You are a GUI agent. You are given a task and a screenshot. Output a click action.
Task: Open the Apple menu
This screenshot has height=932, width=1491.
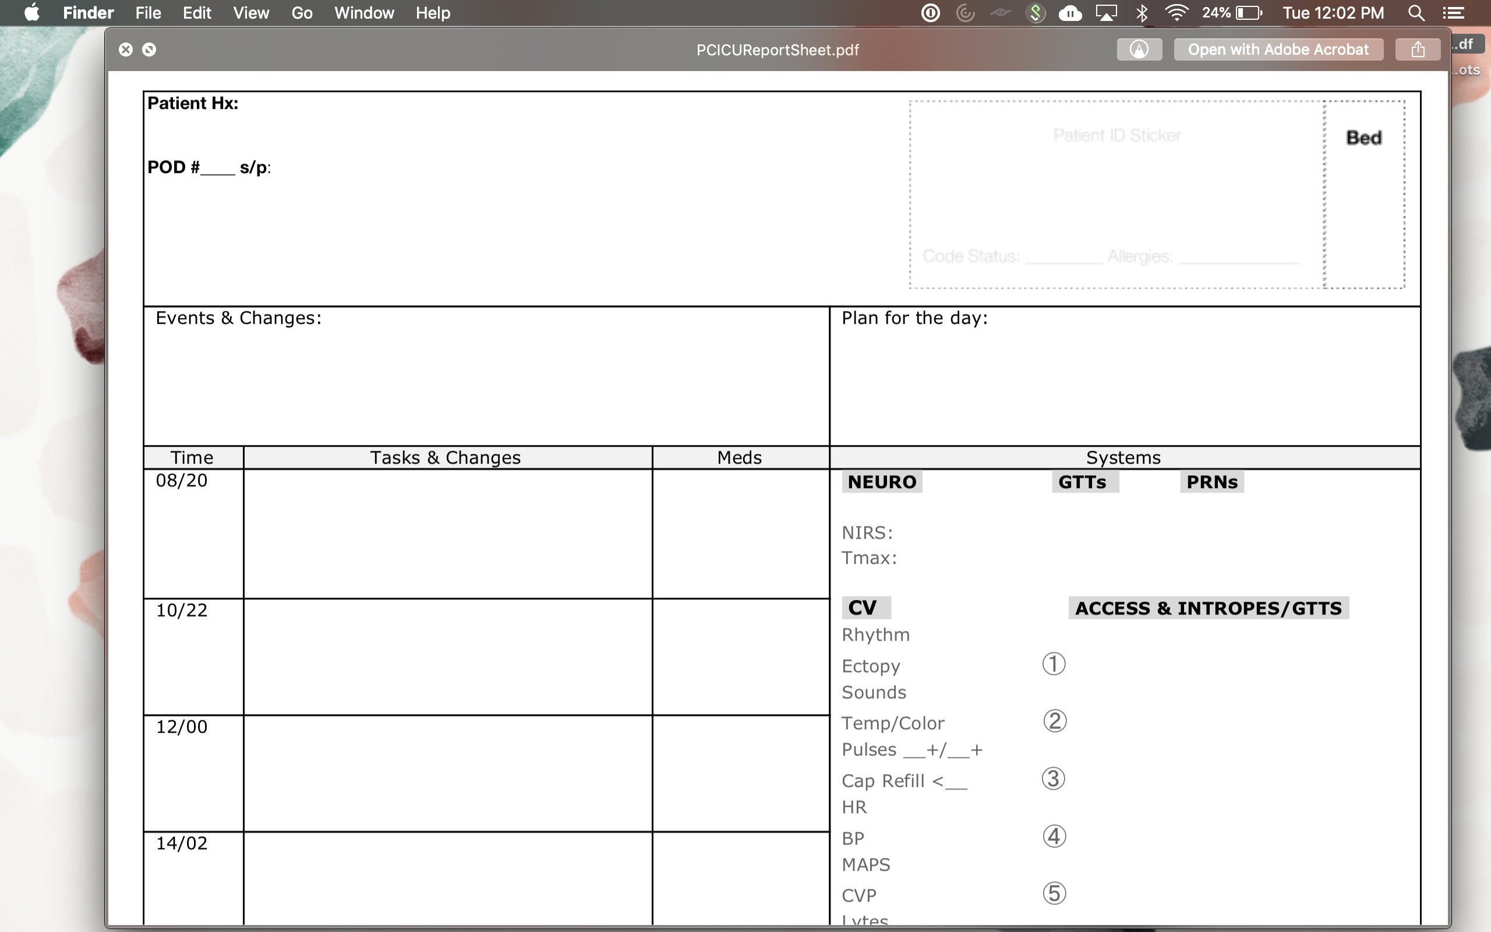[x=31, y=13]
